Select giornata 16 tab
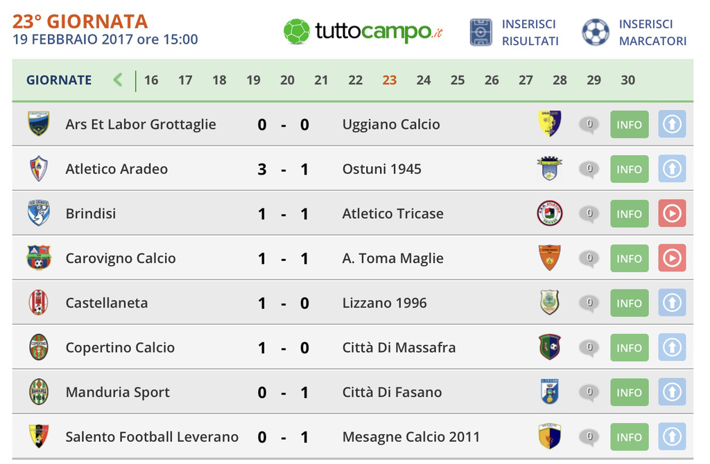This screenshot has width=710, height=464. coord(151,80)
